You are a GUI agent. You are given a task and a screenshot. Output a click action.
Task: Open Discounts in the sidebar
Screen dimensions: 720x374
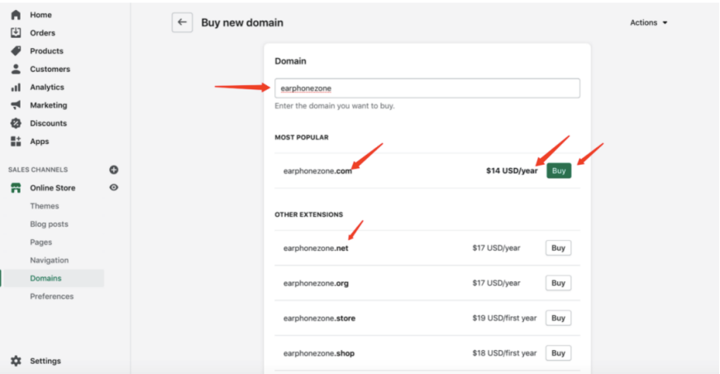coord(48,123)
